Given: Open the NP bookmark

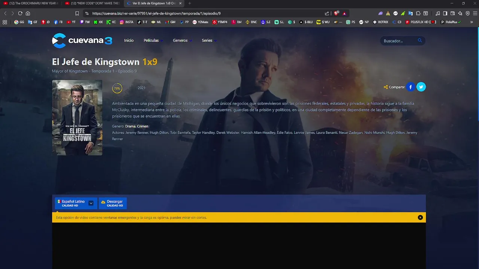Looking at the screenshot, I should click(x=364, y=22).
